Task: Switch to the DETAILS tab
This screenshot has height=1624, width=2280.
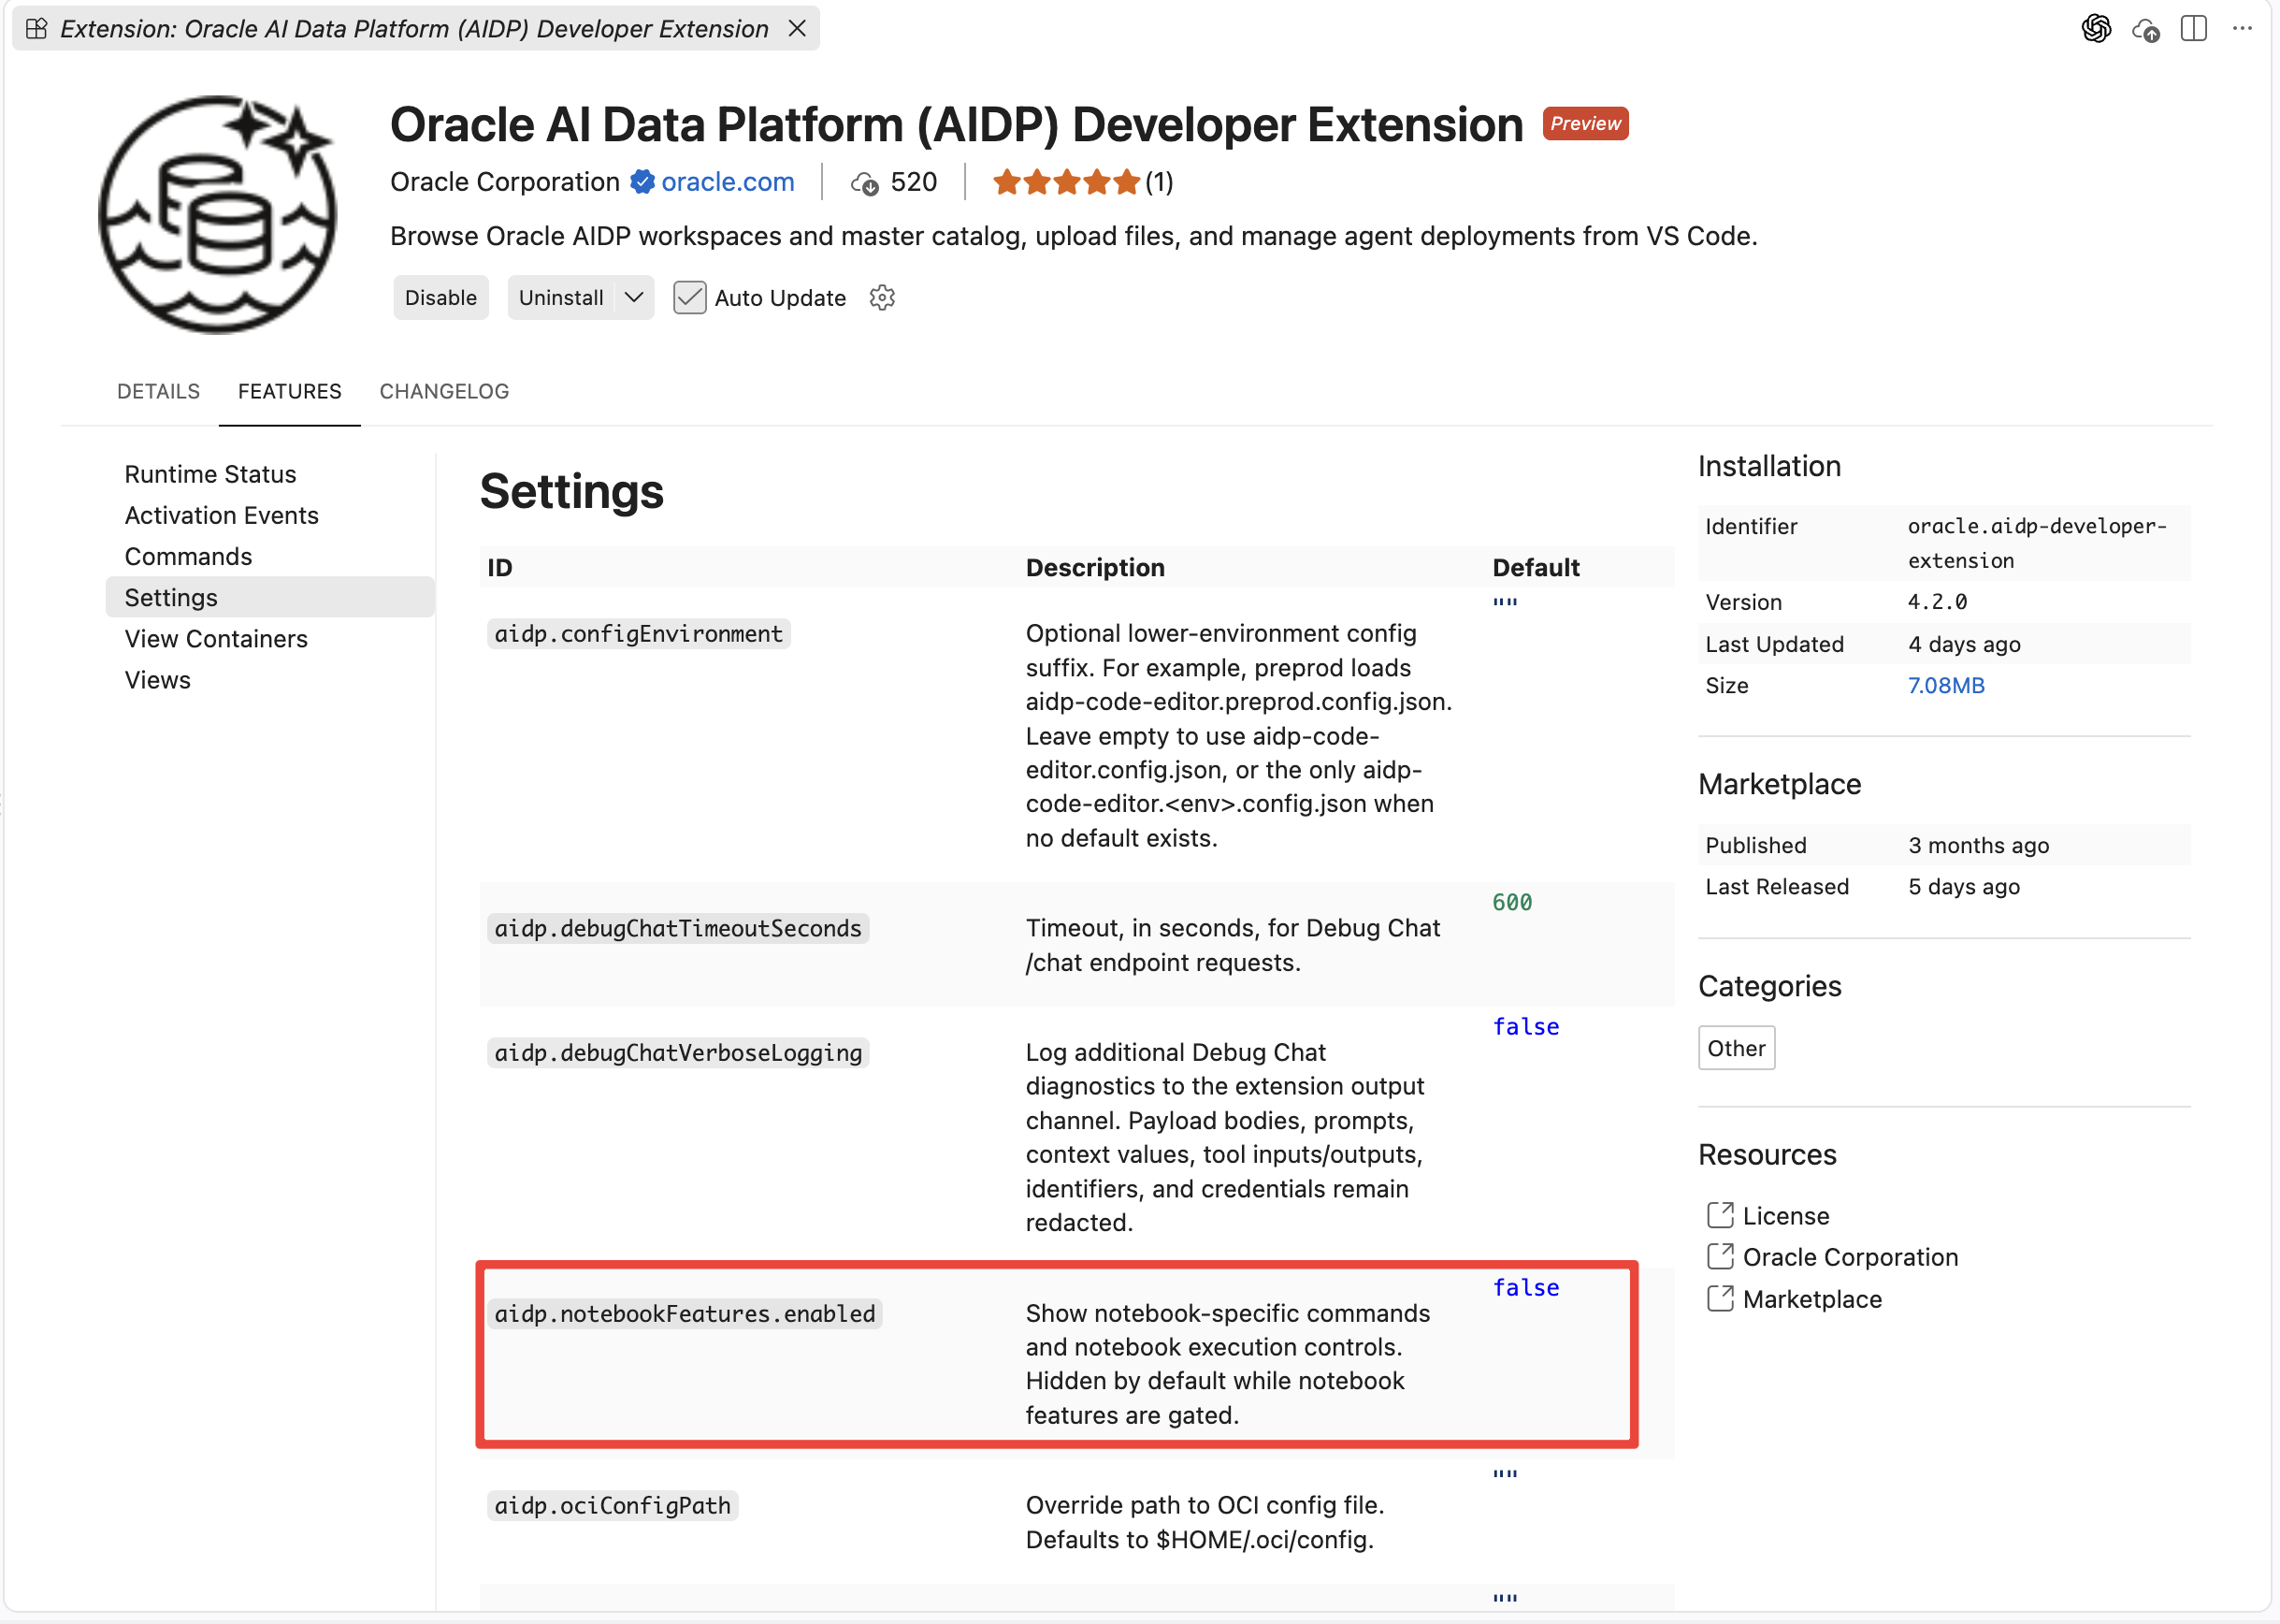Action: (158, 391)
